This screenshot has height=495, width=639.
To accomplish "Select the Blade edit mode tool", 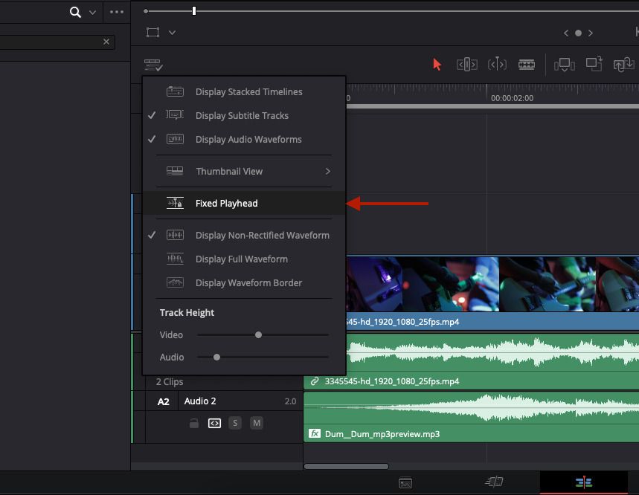I will coord(527,64).
